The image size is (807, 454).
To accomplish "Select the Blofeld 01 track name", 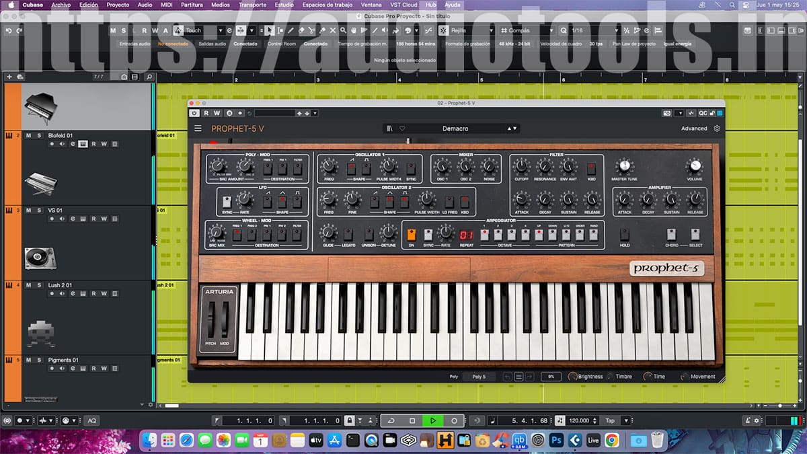I will tap(61, 135).
